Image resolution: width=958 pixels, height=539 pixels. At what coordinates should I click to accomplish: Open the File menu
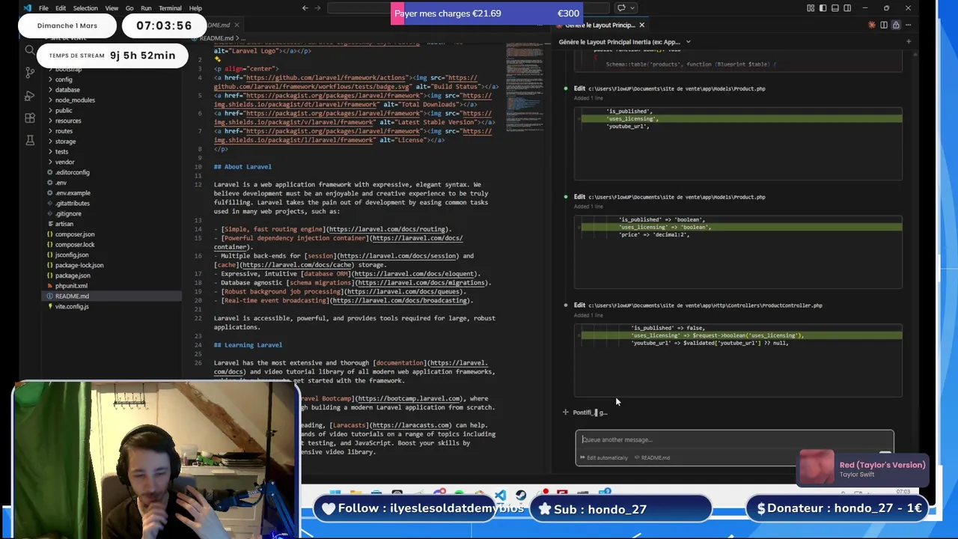pos(43,8)
